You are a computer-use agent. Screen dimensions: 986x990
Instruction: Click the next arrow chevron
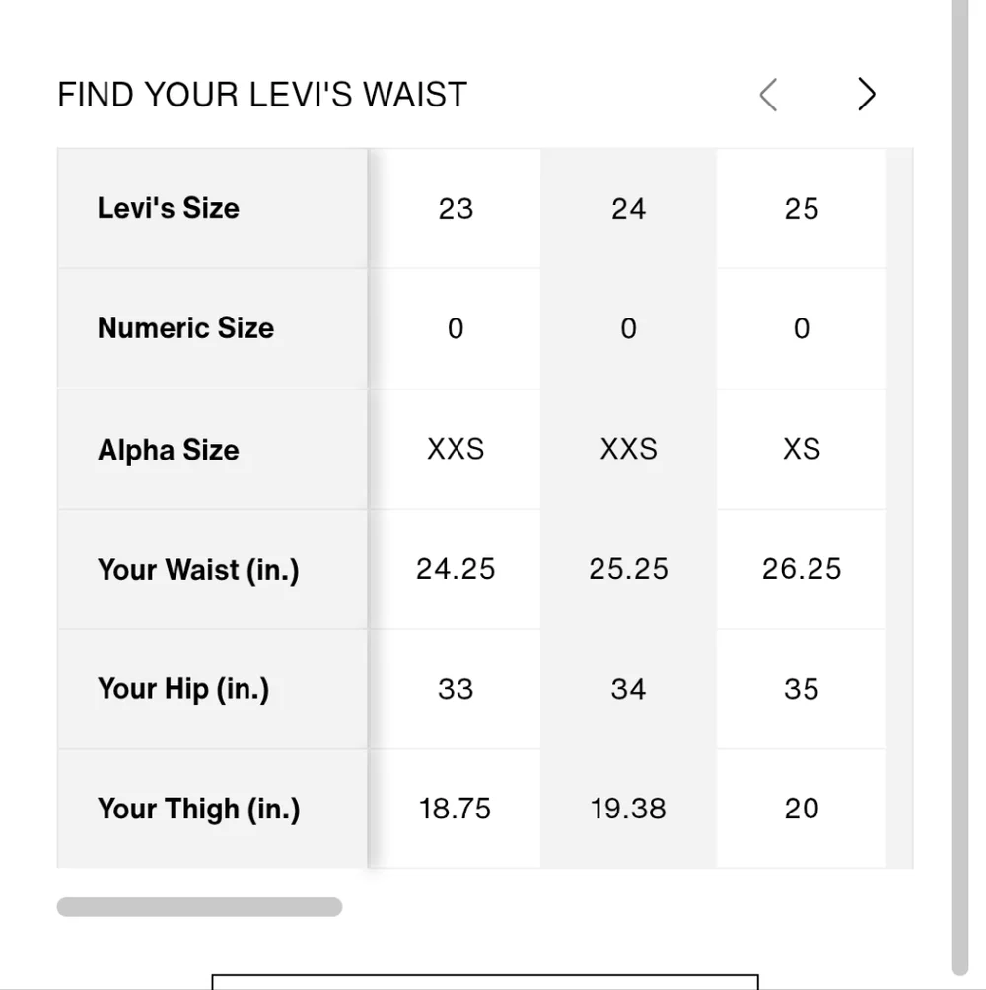pos(866,95)
